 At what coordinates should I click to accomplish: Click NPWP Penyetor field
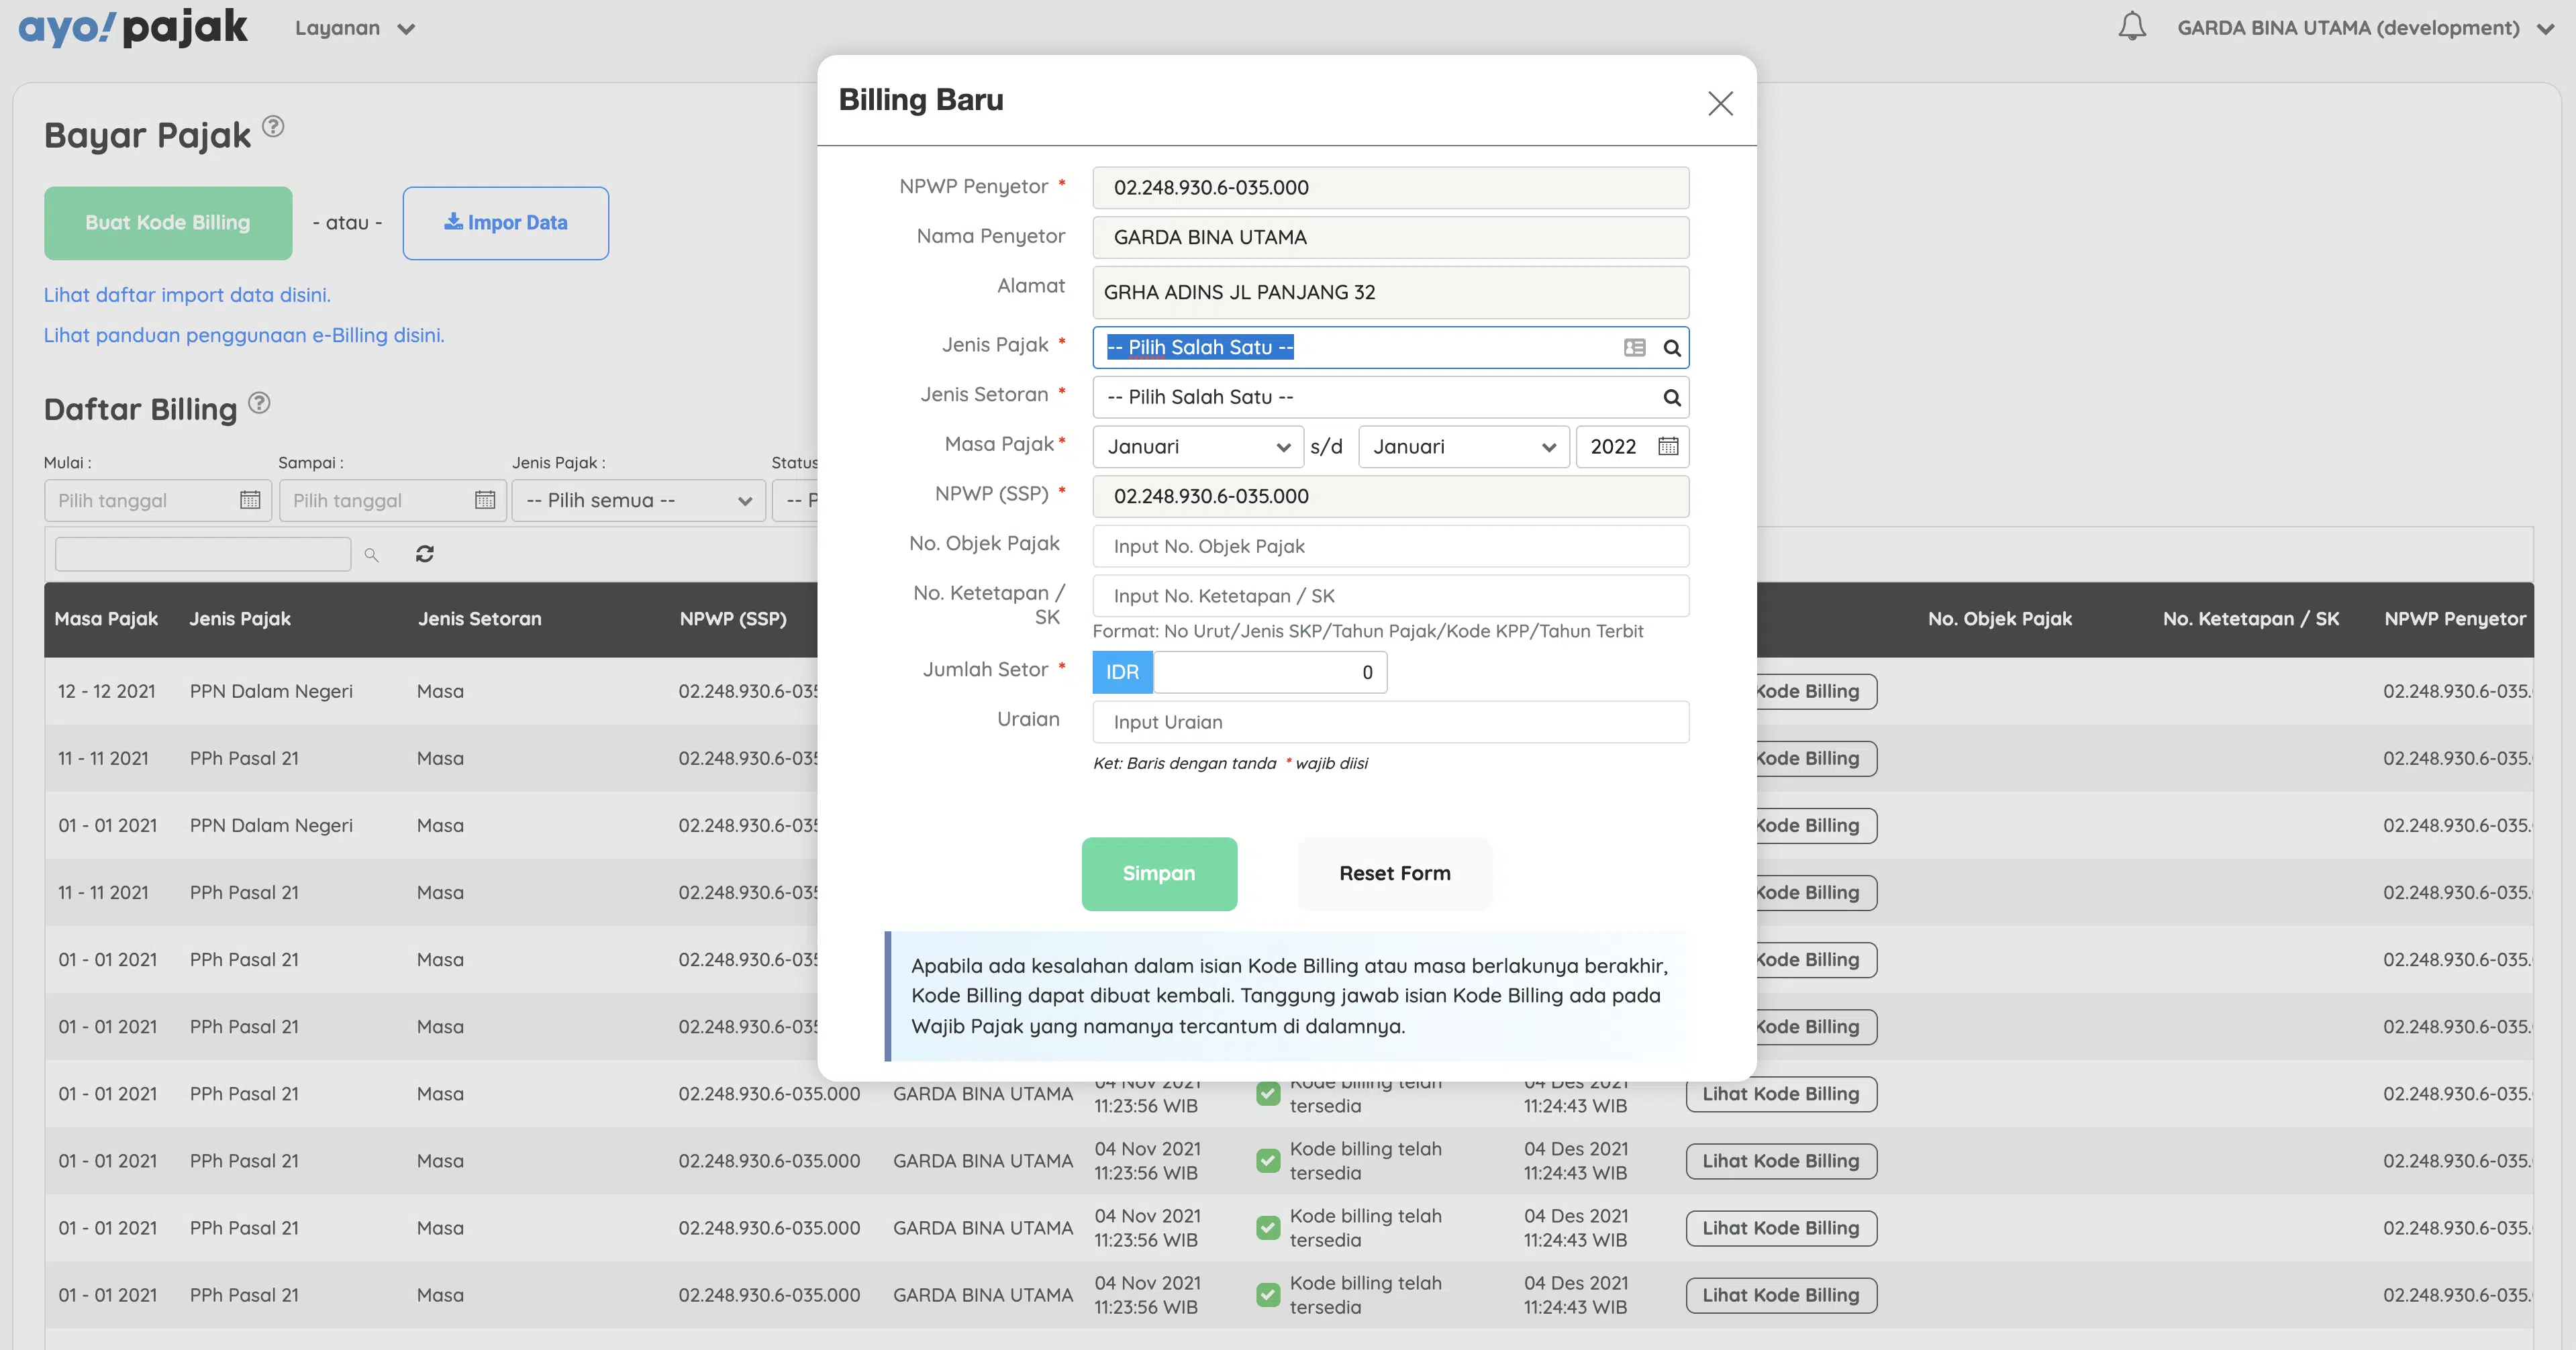point(1391,188)
